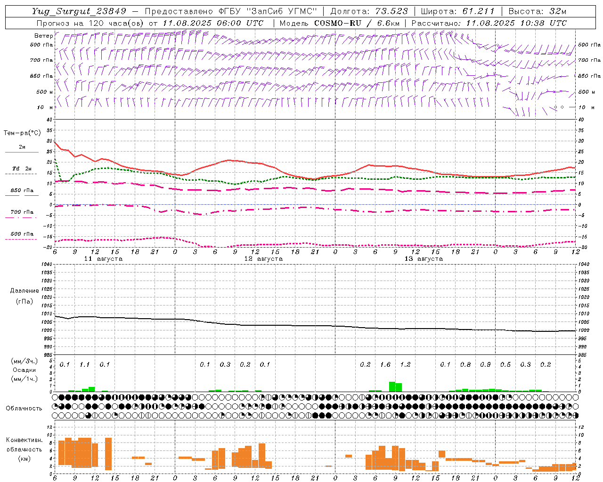
Task: Click the (мм/3ч.) precipitation unit label
Action: [24, 361]
